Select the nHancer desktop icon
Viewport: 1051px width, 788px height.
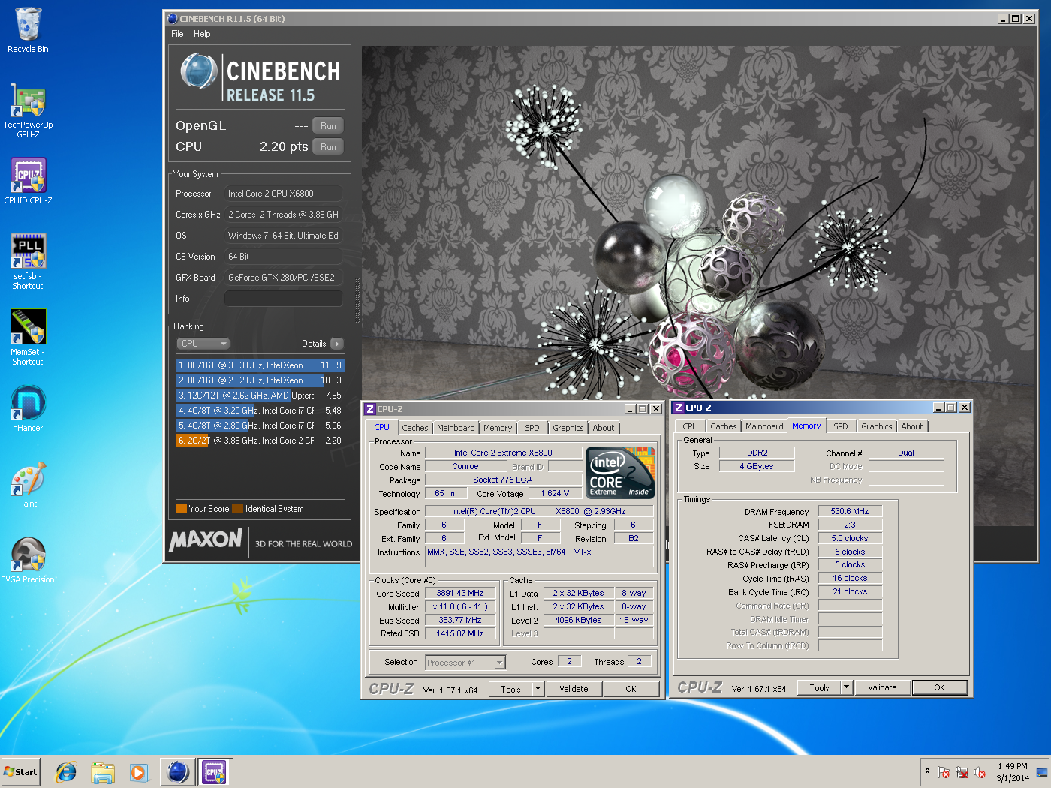(28, 408)
